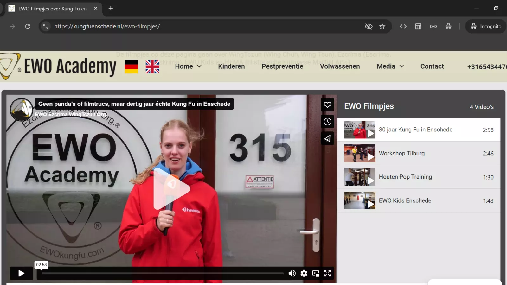The width and height of the screenshot is (507, 285).
Task: Go to Pestpreventie page
Action: click(282, 66)
